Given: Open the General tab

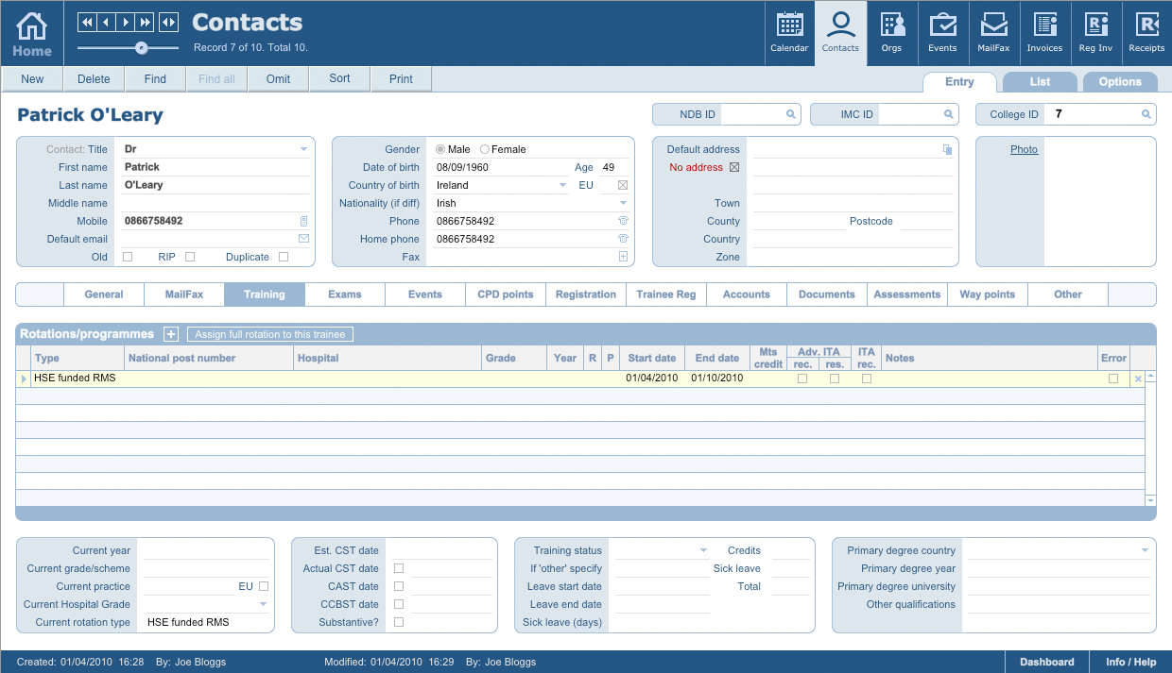Looking at the screenshot, I should (104, 294).
